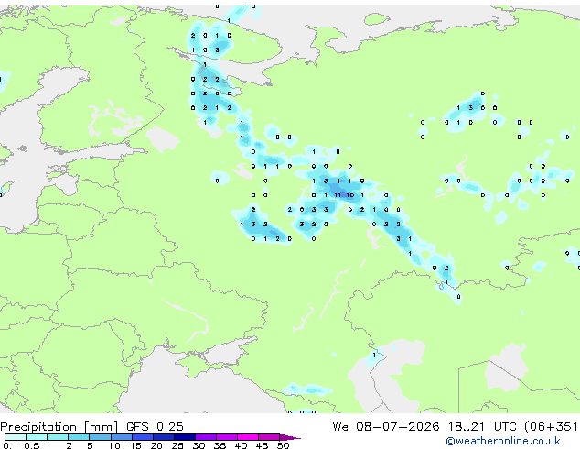580x449 pixels.
Task: Click the 40 mm bright magenta legend swatch
Action: click(248, 437)
